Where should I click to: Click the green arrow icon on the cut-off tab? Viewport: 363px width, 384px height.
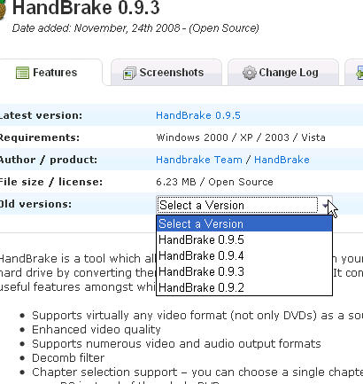359,73
